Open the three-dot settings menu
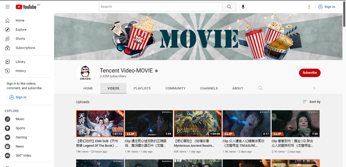 309,7
